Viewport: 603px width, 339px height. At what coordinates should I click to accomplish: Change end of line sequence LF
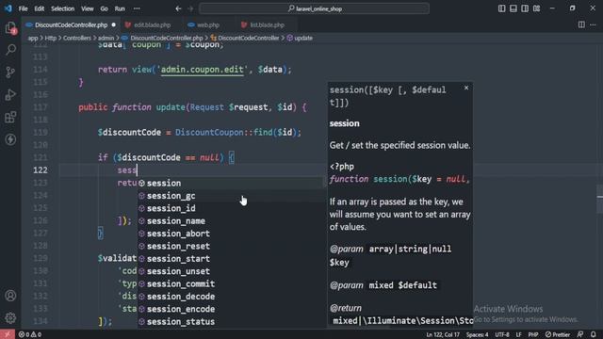pyautogui.click(x=518, y=335)
